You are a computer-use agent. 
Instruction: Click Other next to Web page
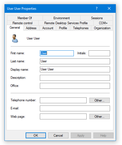[99, 117]
